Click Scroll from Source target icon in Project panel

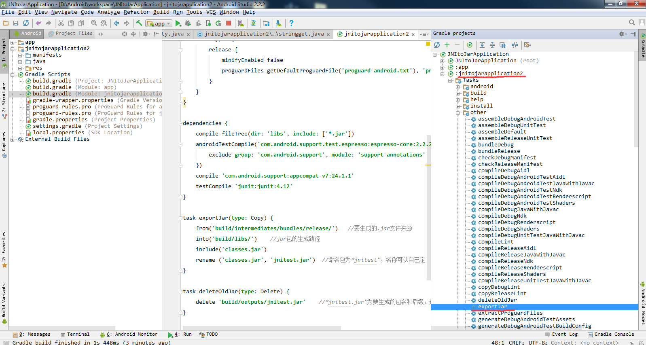click(125, 34)
